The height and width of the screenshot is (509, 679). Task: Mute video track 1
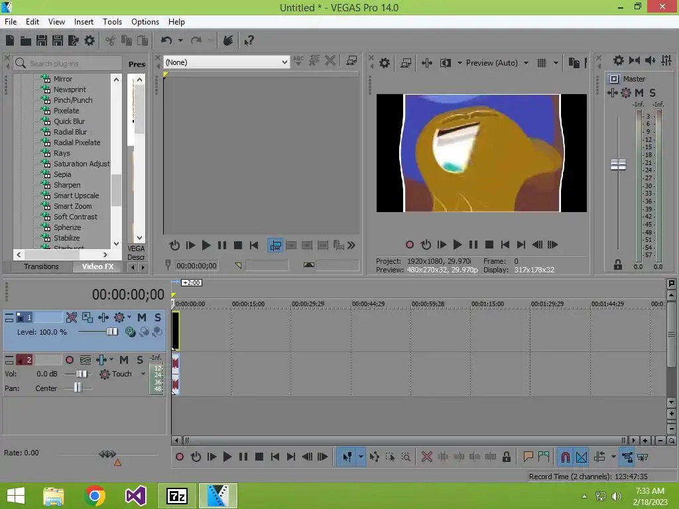click(142, 317)
